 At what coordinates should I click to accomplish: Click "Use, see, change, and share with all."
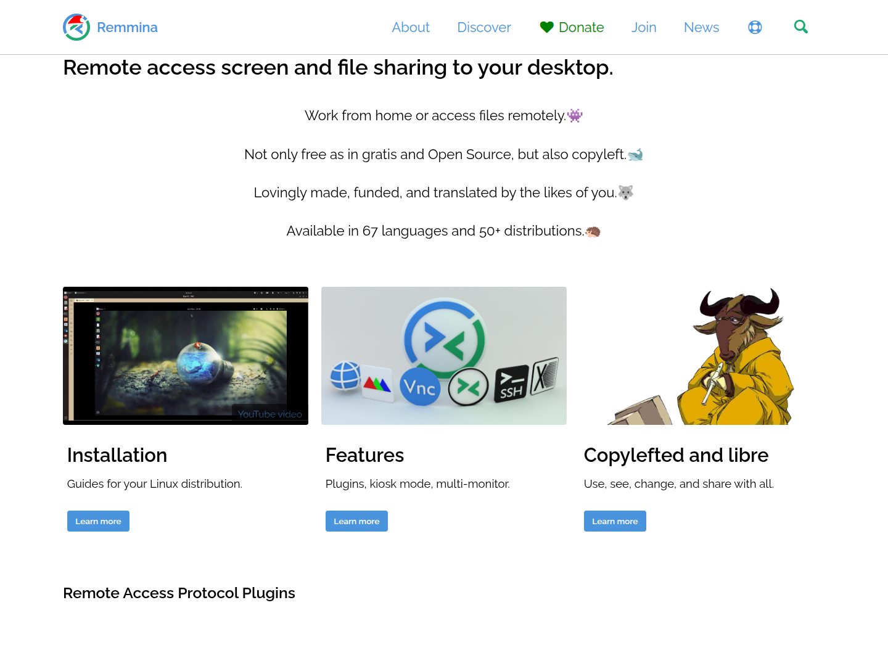pyautogui.click(x=678, y=484)
